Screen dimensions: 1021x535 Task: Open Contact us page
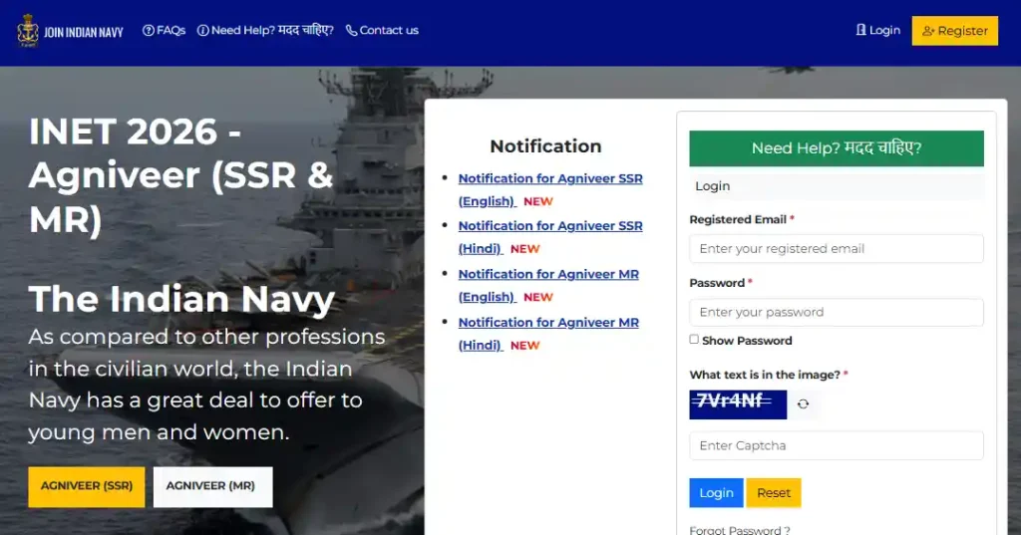382,31
